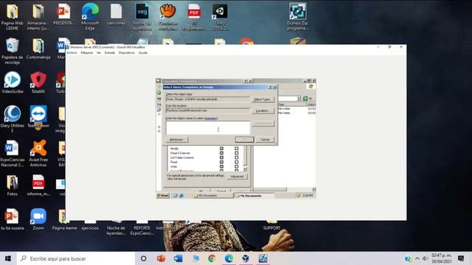Open the Dispositivos menu in VirtualBox
This screenshot has width=472, height=265.
click(x=127, y=52)
